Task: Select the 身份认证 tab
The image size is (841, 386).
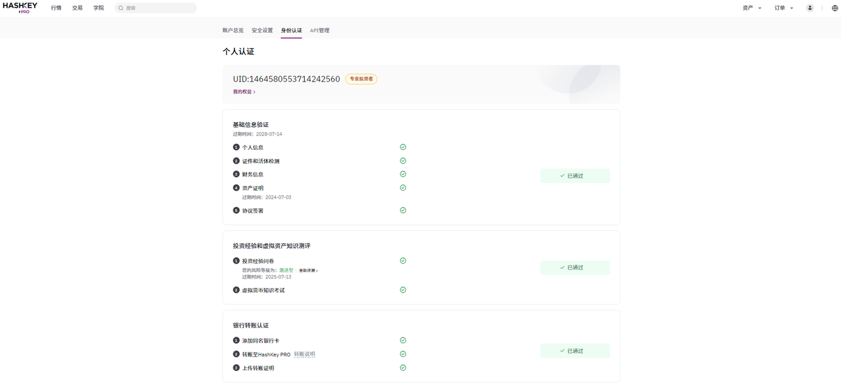Action: pyautogui.click(x=292, y=30)
